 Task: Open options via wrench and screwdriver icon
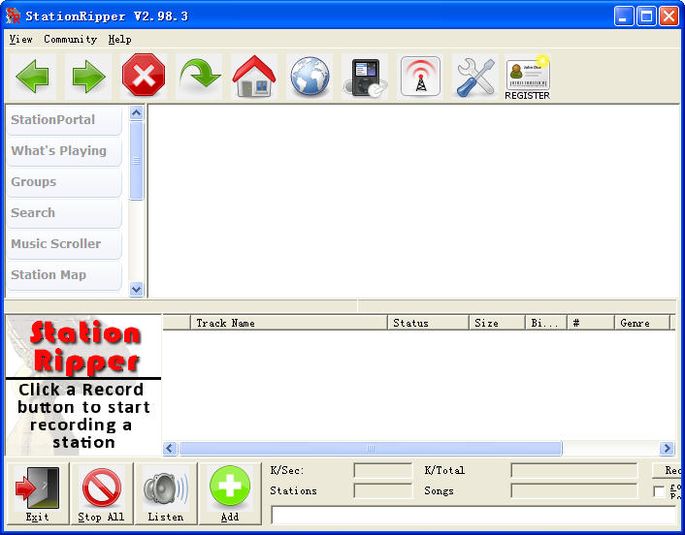[475, 77]
